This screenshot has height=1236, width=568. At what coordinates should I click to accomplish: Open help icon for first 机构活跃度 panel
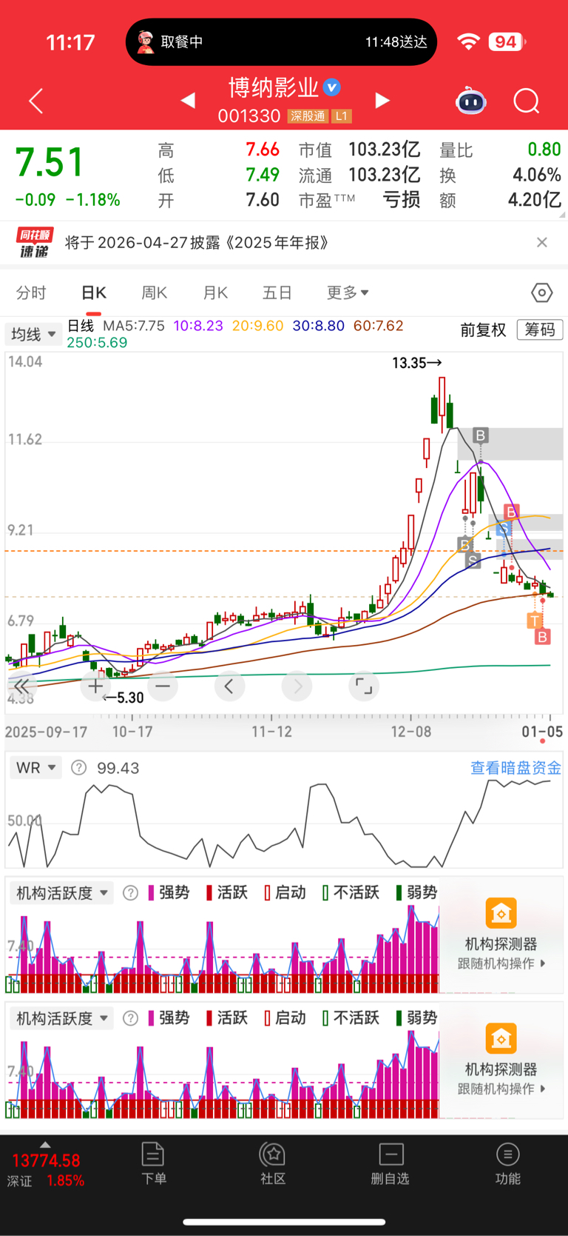coord(130,893)
